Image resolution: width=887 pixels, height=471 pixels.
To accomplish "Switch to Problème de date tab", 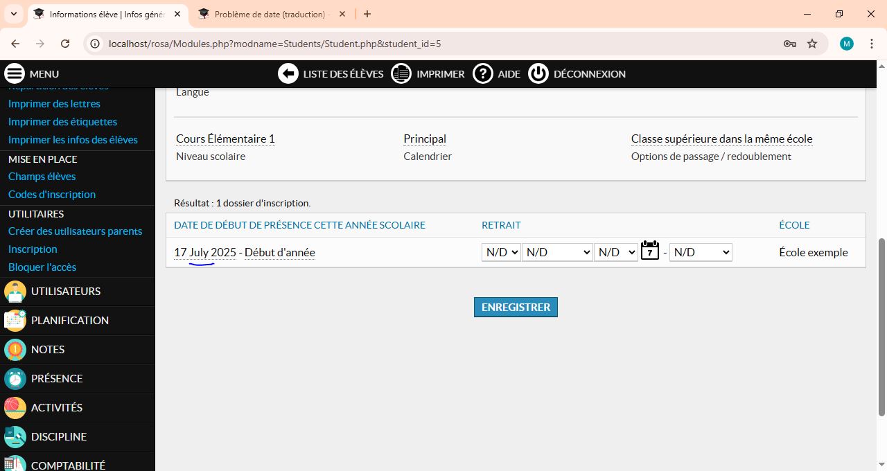I will [270, 14].
